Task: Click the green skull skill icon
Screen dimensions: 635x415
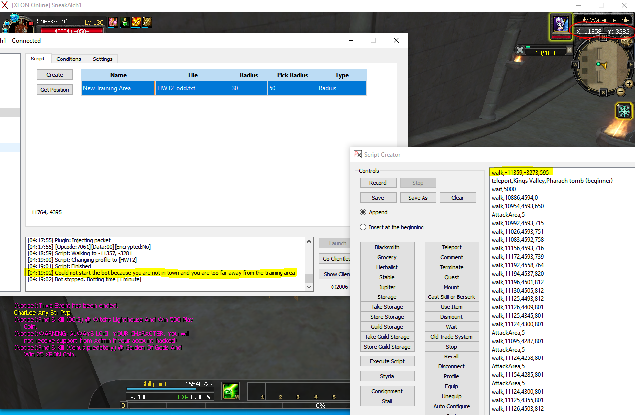Action: (230, 391)
